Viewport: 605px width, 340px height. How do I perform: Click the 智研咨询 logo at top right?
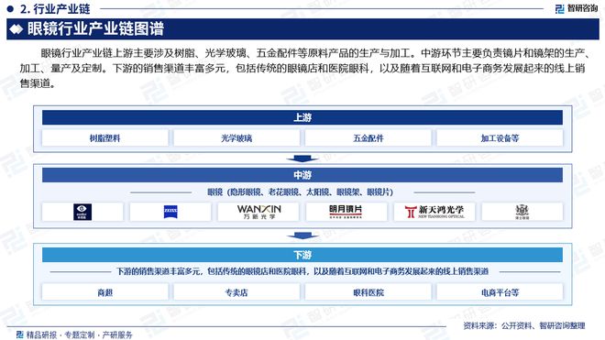pos(577,8)
